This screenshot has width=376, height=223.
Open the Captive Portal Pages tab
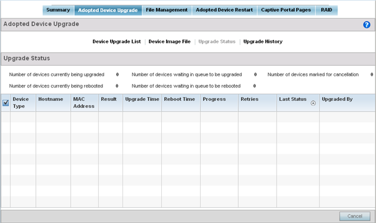pyautogui.click(x=286, y=10)
